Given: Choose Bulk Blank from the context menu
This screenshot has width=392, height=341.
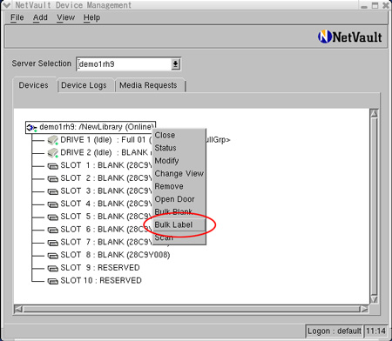Looking at the screenshot, I should click(179, 211).
